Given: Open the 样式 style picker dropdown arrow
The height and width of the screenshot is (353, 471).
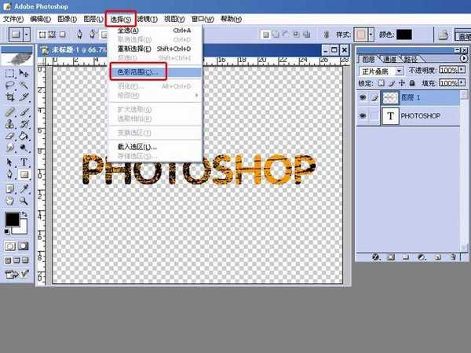Looking at the screenshot, I should click(x=371, y=35).
